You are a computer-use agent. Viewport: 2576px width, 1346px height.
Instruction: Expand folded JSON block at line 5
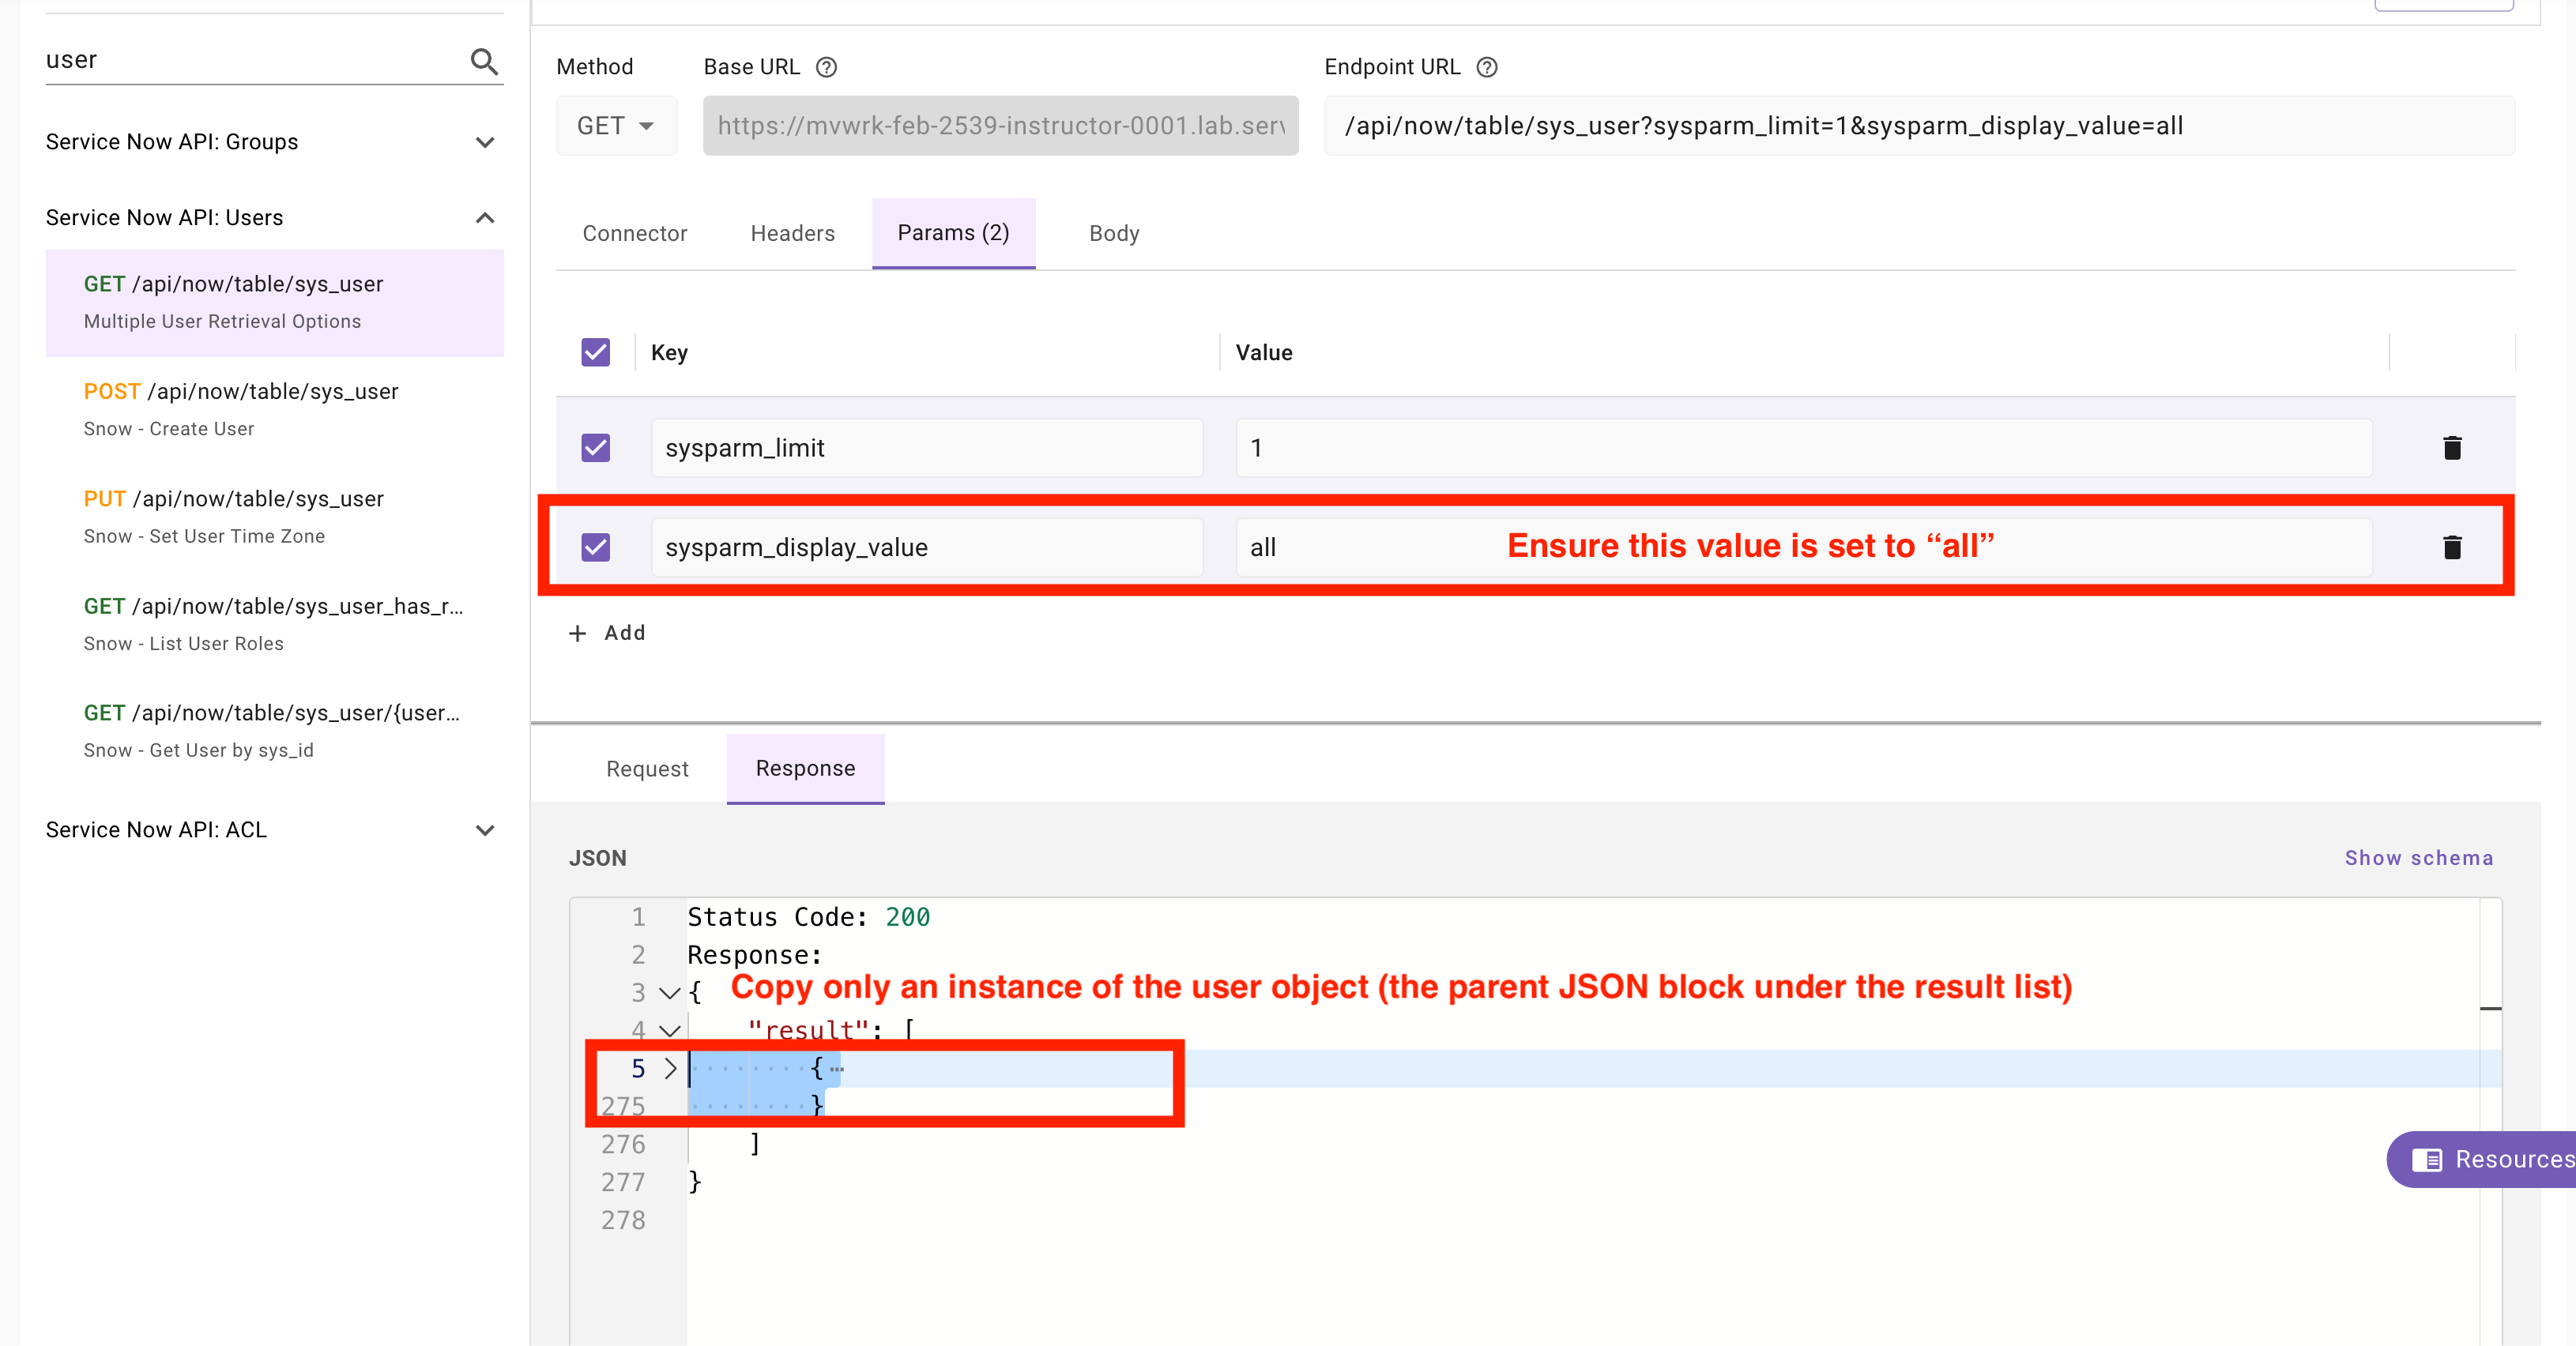(670, 1068)
